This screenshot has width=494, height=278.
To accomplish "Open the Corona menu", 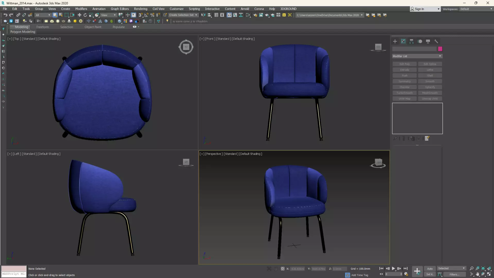I will coord(259,9).
